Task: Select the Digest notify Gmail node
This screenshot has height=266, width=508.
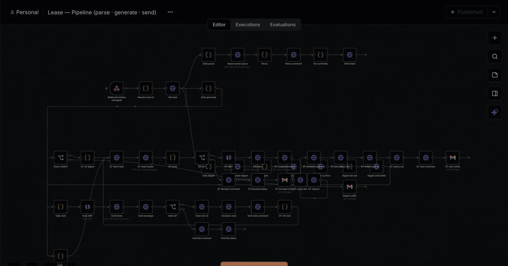Action: 350,187
